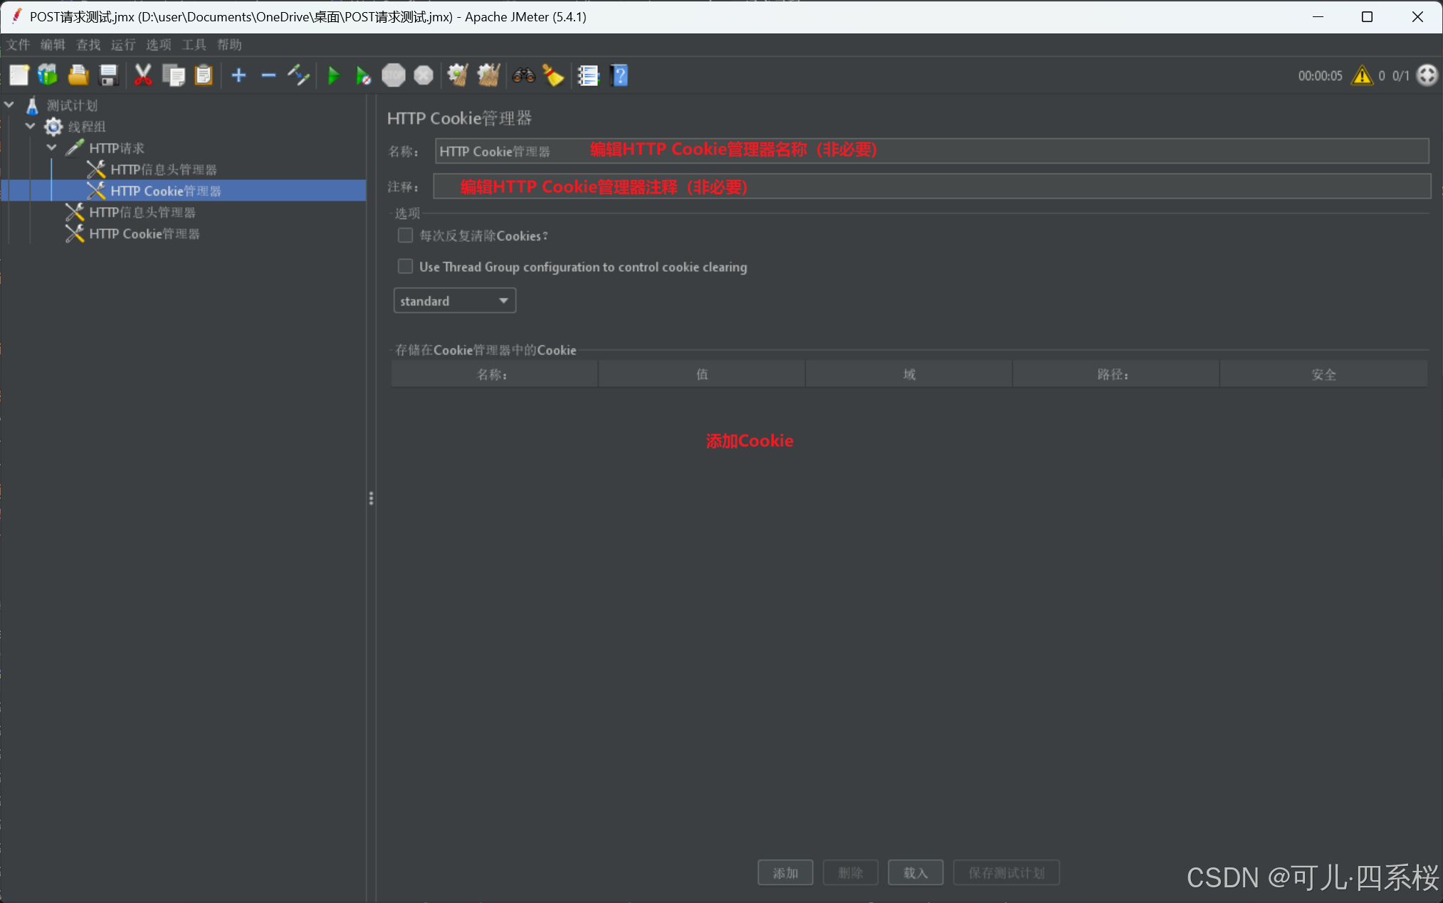Click Start no pauses icon

click(363, 75)
